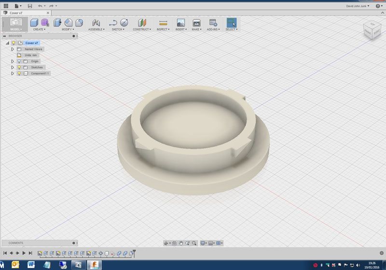Click the 3D Print icon above Make
This screenshot has width=386, height=270.
(196, 23)
